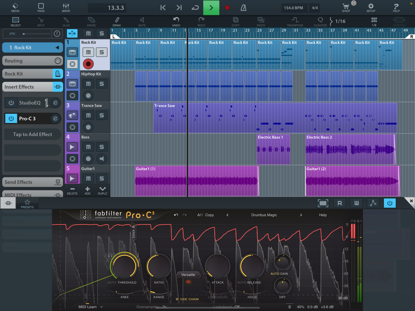Disarm the Rock Kit record enable
415x311 pixels.
[88, 64]
